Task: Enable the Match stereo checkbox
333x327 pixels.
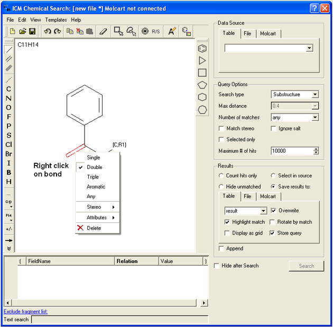Action: click(x=221, y=128)
